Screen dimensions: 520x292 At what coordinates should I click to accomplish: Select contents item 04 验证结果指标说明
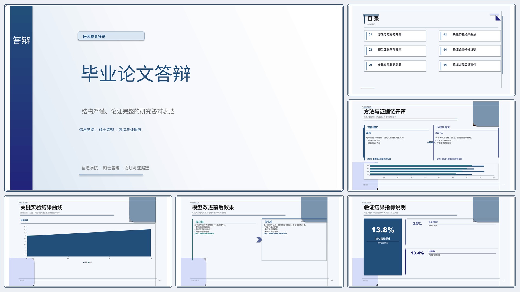470,51
